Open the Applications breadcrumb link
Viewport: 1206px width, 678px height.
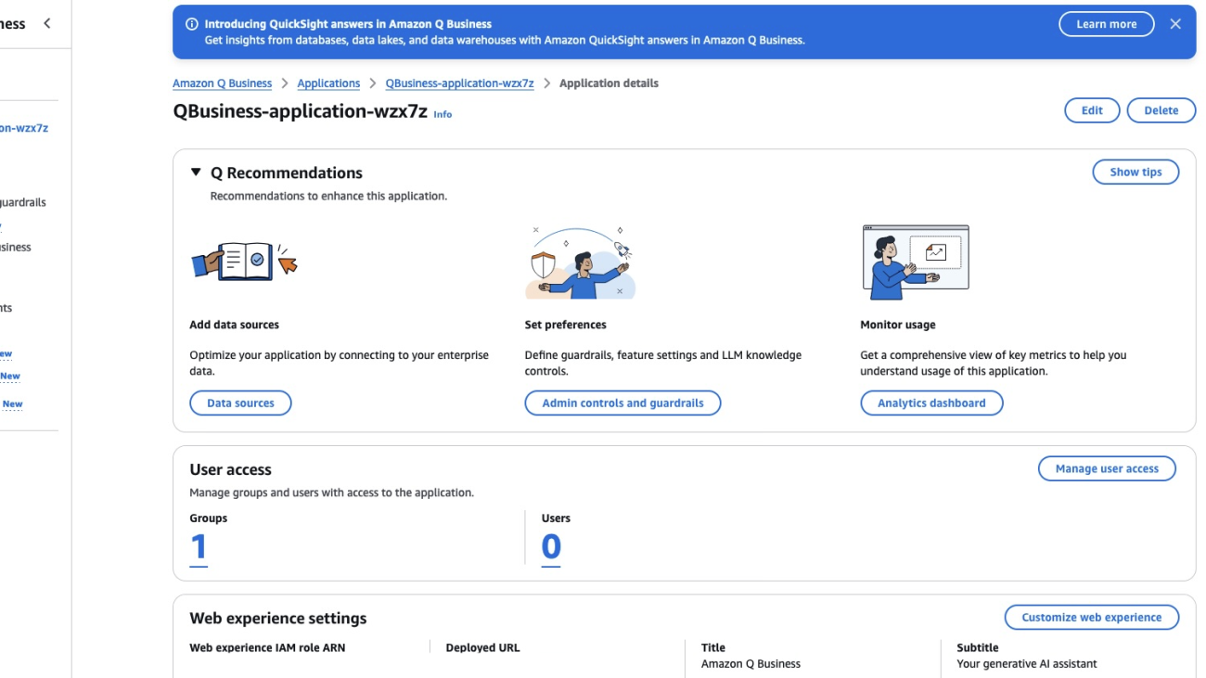pyautogui.click(x=328, y=83)
